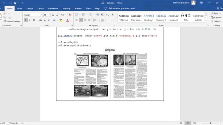
Task: Open Clipboard pane launcher
Action: click(21, 25)
